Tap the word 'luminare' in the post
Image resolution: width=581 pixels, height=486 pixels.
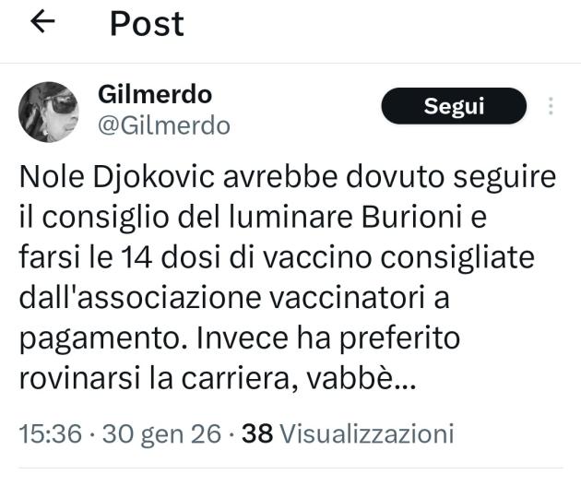(x=290, y=217)
